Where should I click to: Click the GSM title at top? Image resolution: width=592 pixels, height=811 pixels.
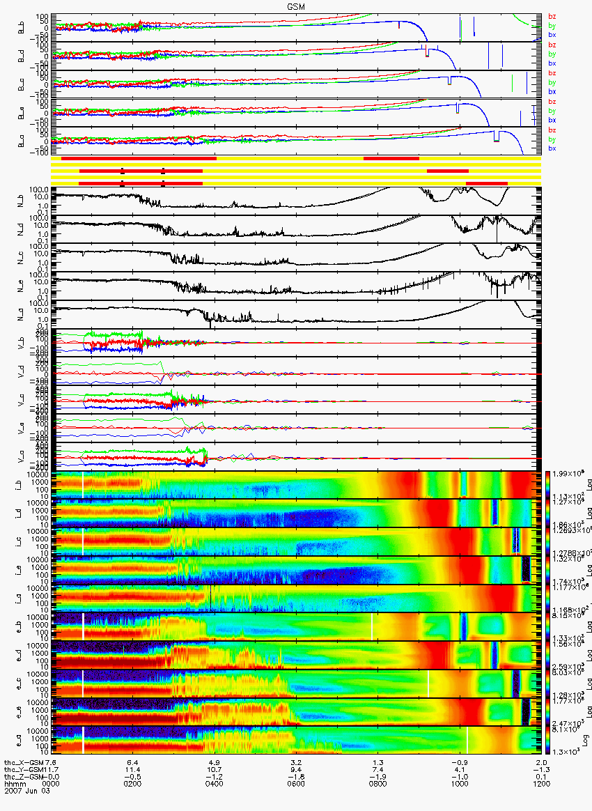296,7
